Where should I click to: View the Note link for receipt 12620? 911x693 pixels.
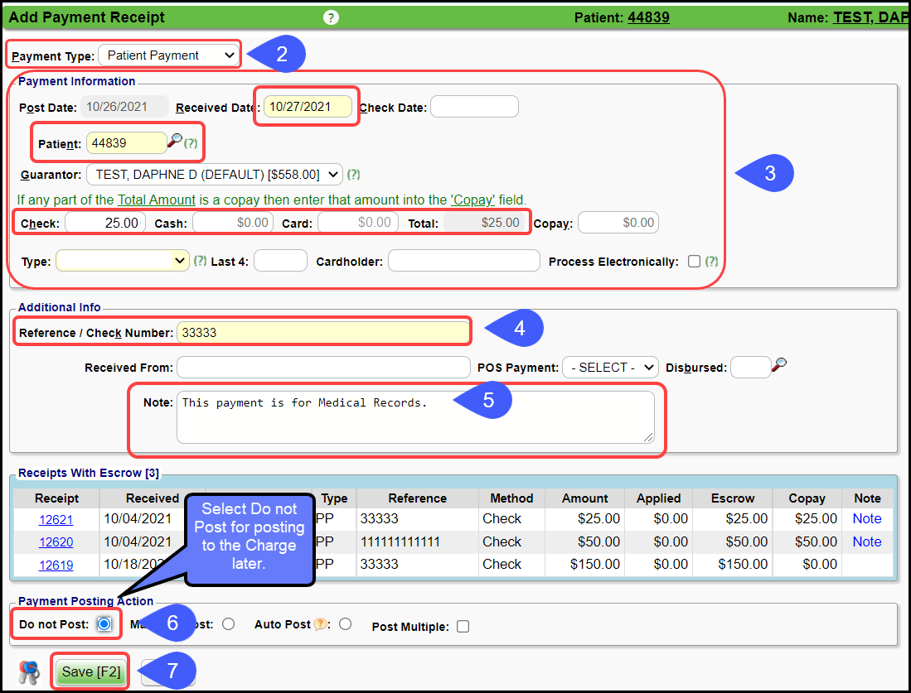[867, 541]
